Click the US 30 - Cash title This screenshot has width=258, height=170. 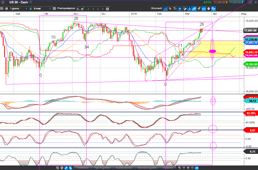[18, 2]
